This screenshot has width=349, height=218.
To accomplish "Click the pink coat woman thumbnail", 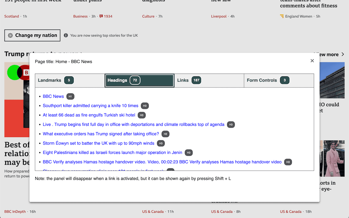I will [334, 159].
